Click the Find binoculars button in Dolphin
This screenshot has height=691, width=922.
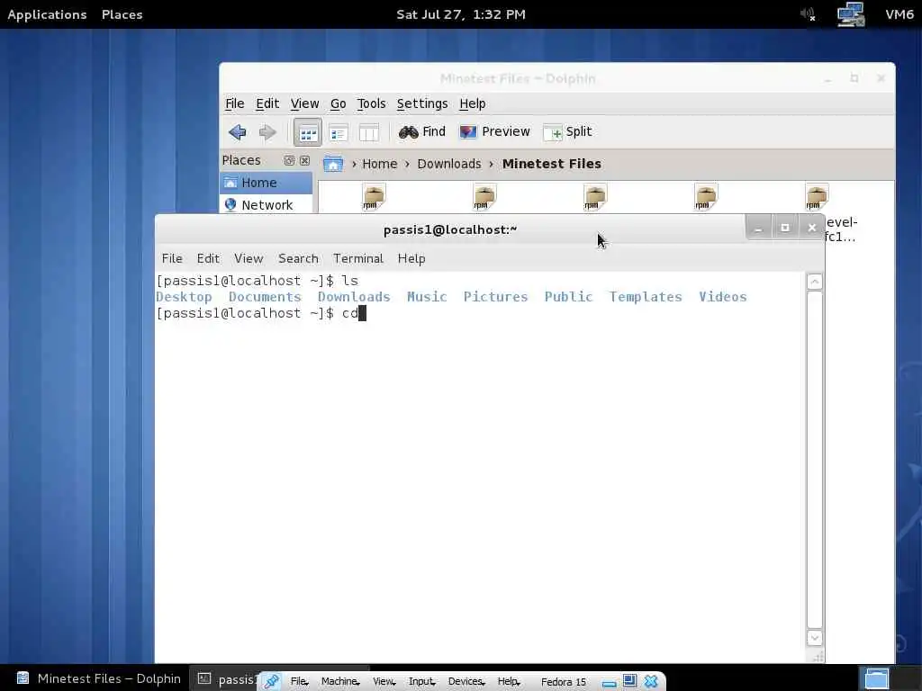click(x=422, y=131)
